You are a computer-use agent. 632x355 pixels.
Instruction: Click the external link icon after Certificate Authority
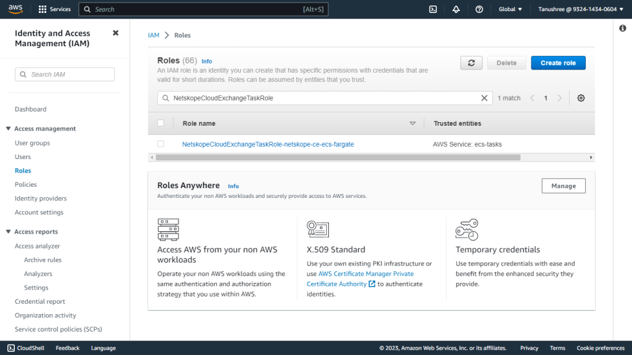coord(372,284)
